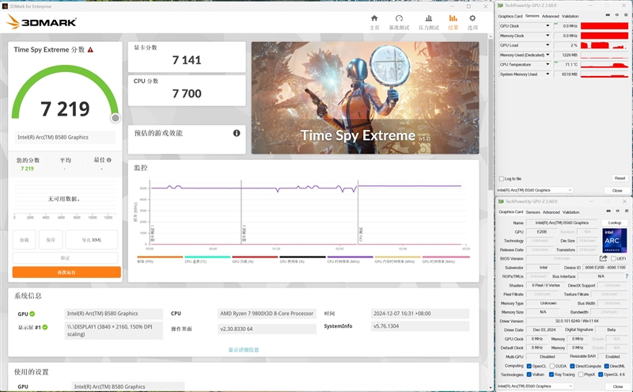Go to 3DMark home (主页) icon
Viewport: 633px width, 392px height.
[374, 18]
